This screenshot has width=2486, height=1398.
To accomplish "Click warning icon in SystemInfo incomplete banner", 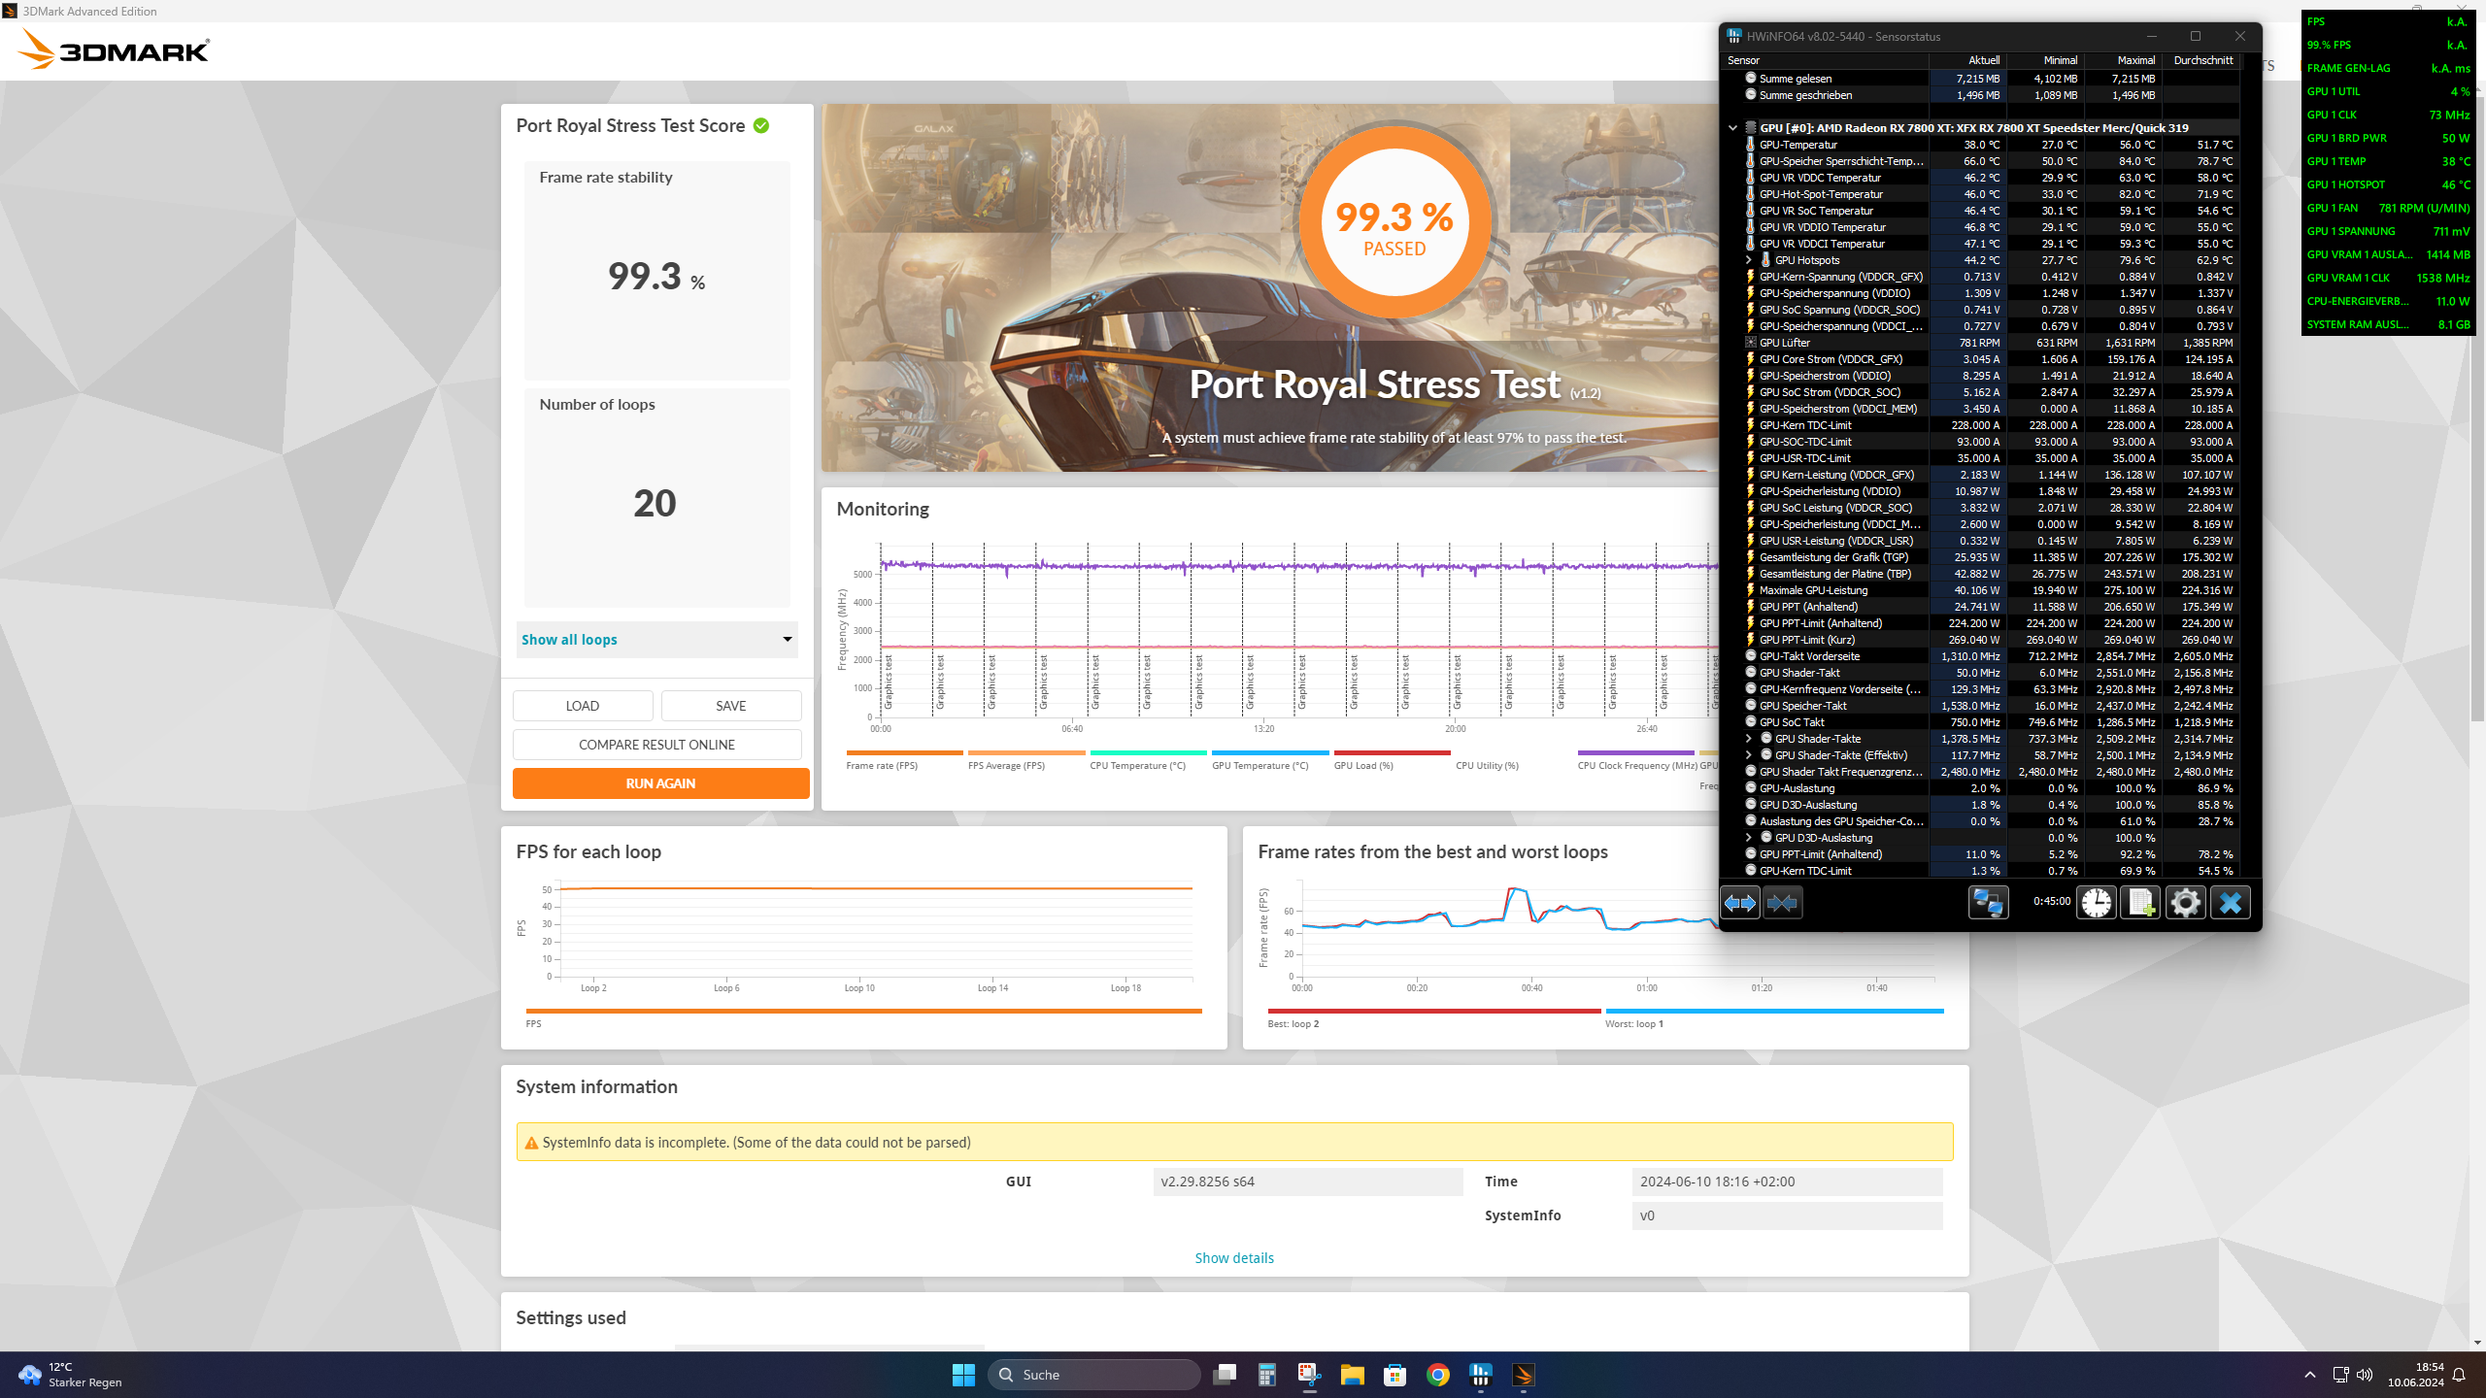I will [531, 1143].
